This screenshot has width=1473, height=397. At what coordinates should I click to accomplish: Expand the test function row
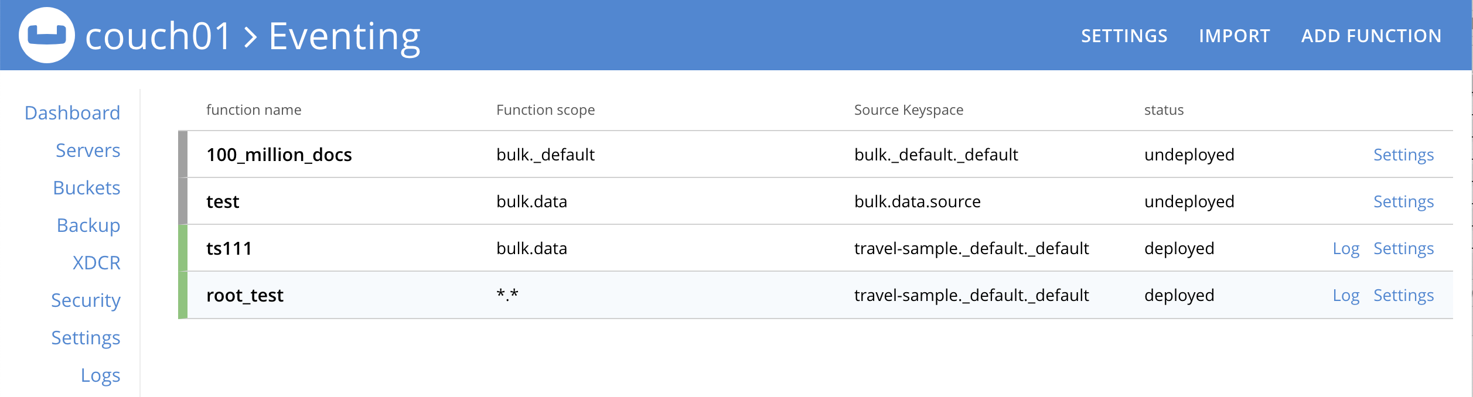coord(223,201)
